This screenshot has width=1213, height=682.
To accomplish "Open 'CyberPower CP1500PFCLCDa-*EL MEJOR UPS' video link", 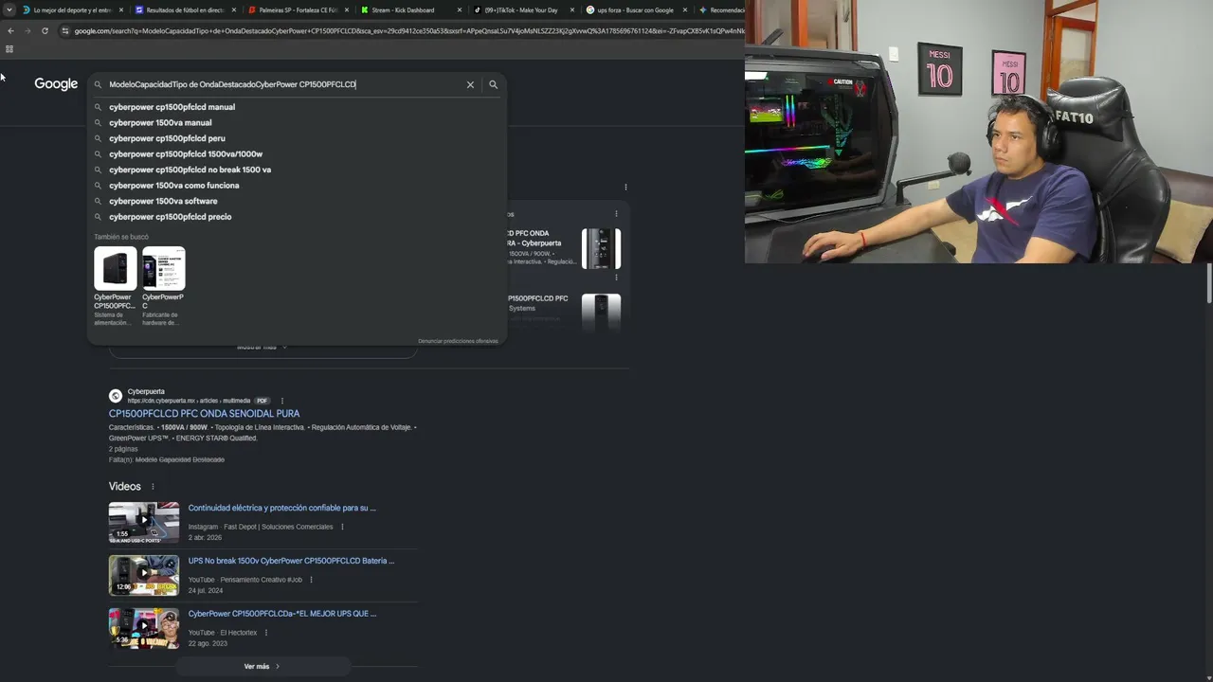I will [x=281, y=614].
